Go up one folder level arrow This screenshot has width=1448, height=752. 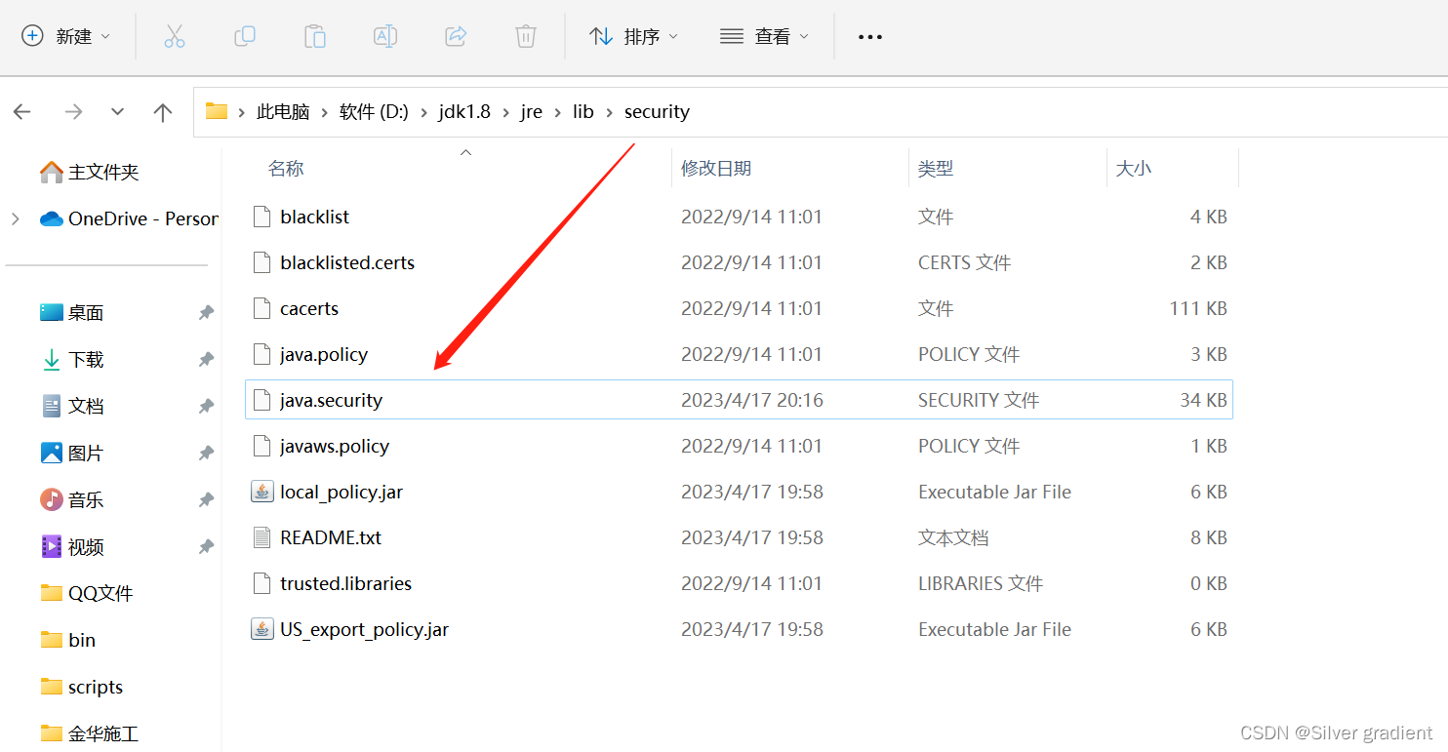[163, 112]
